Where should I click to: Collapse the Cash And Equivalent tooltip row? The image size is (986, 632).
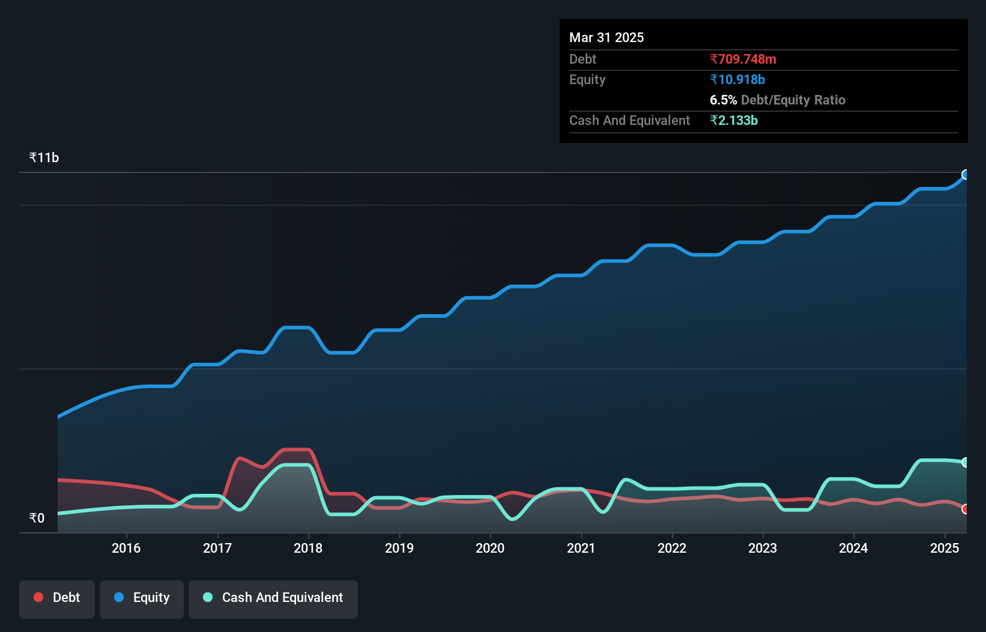(629, 120)
